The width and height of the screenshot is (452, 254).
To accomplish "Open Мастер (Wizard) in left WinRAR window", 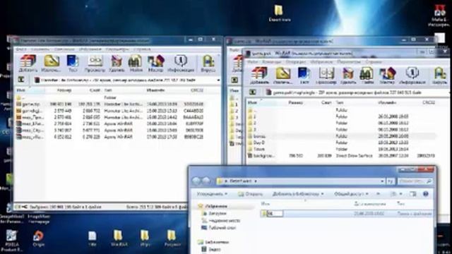I will 155,64.
